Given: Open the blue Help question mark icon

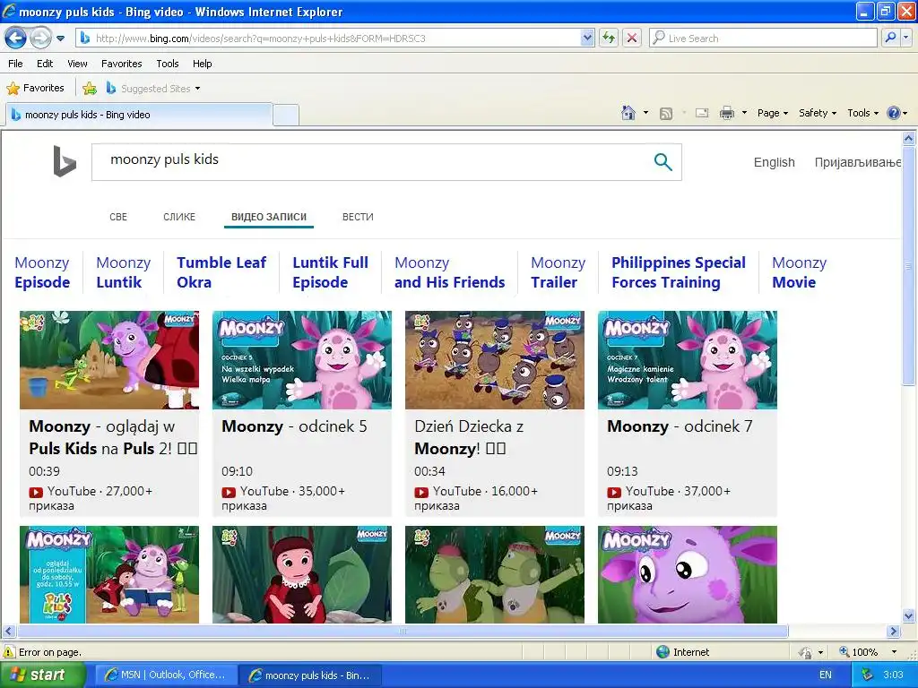Looking at the screenshot, I should point(894,113).
